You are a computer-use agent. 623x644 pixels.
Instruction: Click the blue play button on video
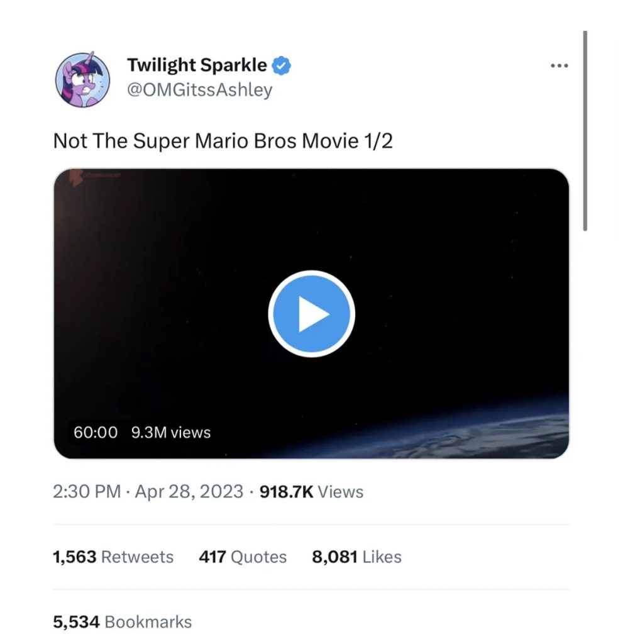[311, 314]
